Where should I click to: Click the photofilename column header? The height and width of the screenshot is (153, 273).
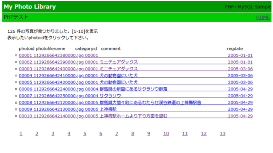coord(51,49)
